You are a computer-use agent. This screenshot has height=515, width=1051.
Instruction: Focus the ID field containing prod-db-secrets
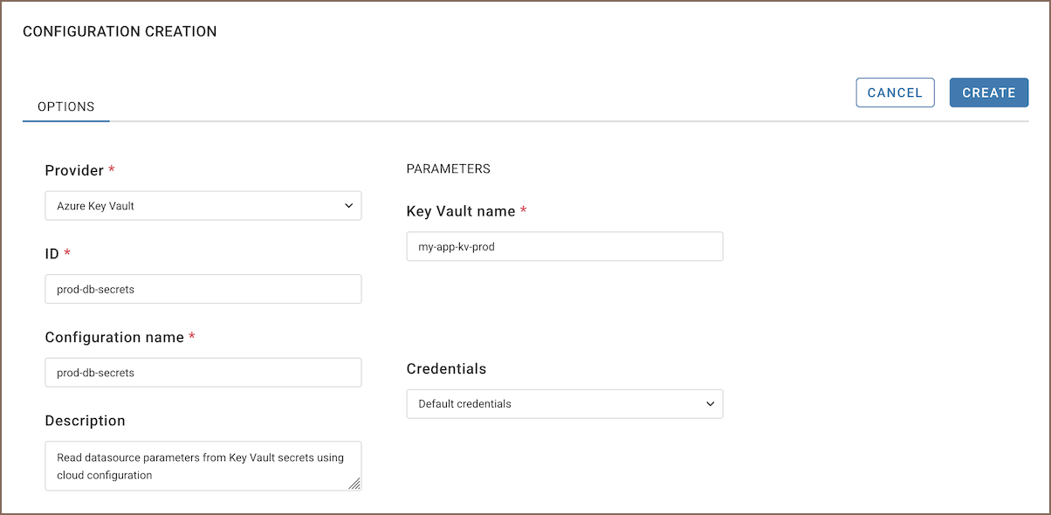(x=203, y=289)
